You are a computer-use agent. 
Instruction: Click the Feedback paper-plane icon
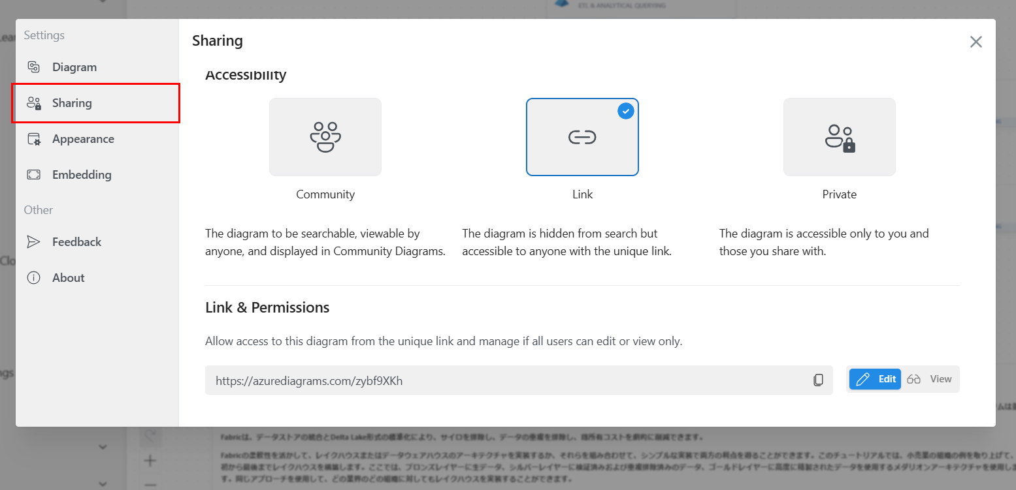33,242
